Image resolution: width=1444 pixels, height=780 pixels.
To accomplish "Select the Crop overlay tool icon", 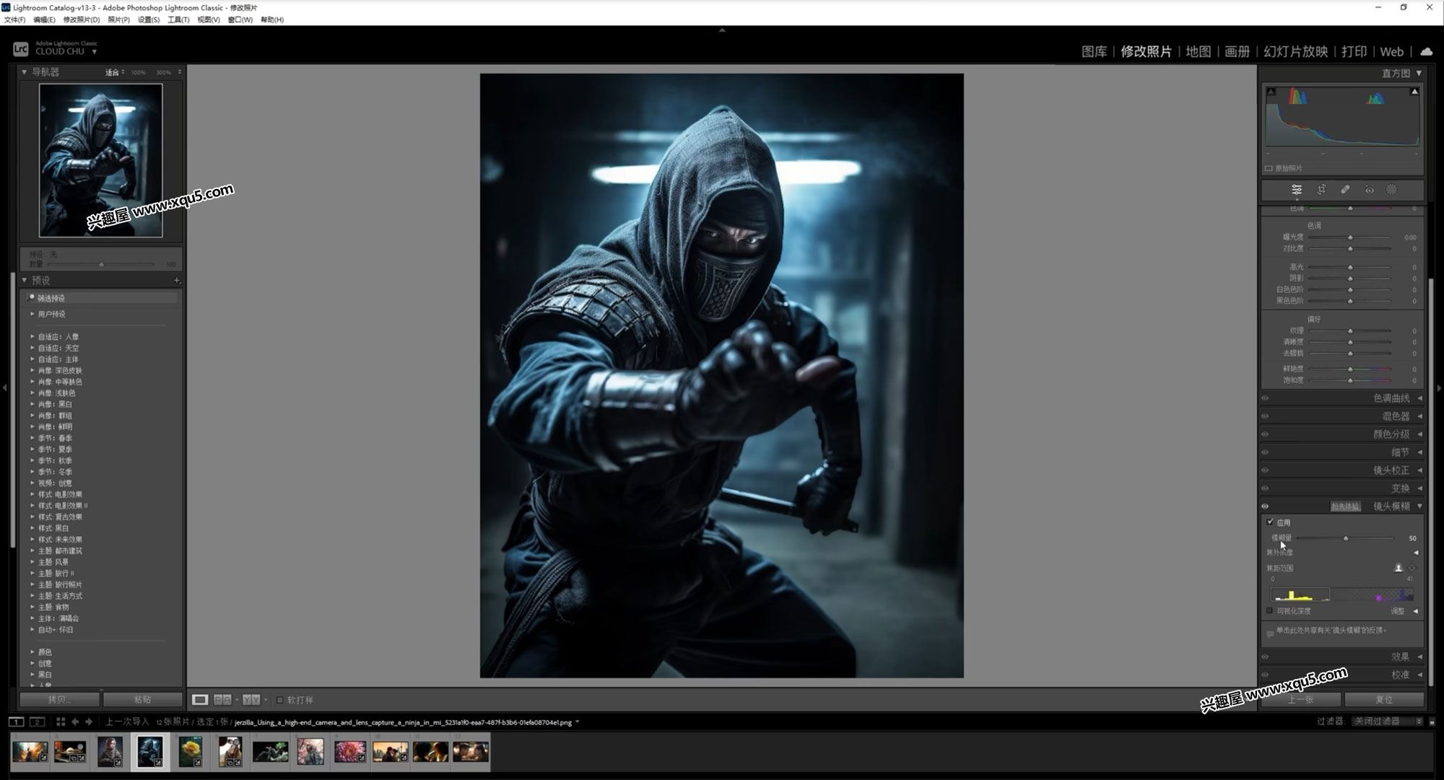I will tap(1321, 190).
